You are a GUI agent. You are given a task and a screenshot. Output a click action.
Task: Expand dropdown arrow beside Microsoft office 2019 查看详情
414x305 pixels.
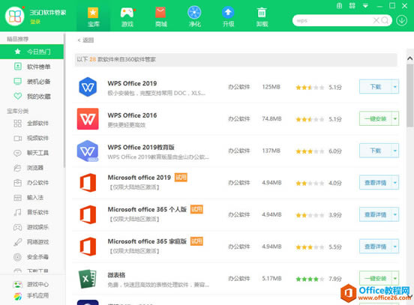[395, 183]
